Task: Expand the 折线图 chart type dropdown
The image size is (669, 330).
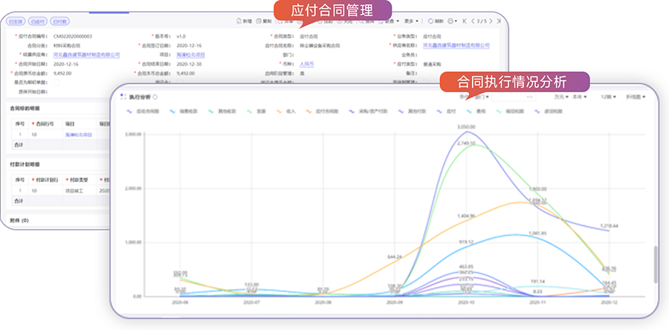Action: [634, 97]
